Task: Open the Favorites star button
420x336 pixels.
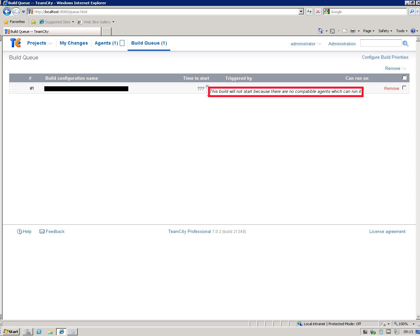Action: (x=14, y=22)
